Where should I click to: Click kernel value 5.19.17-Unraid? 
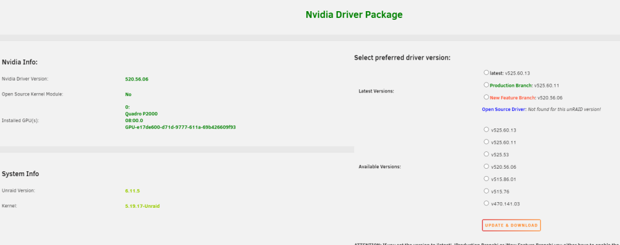(x=143, y=206)
